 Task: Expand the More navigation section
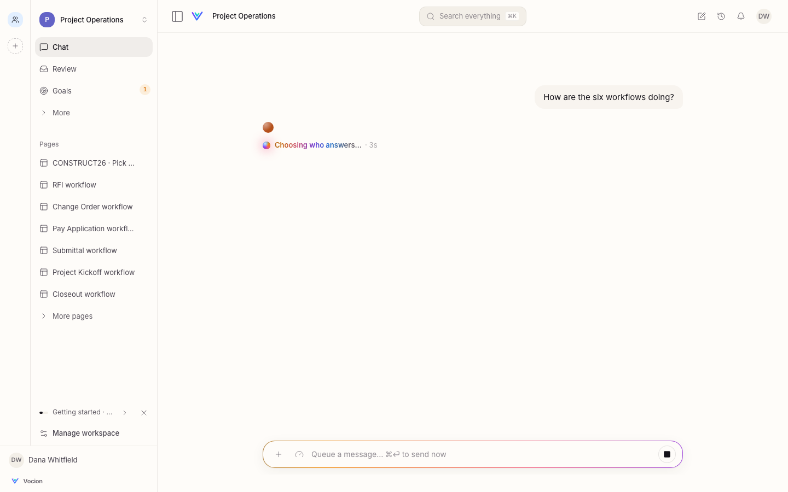(94, 113)
